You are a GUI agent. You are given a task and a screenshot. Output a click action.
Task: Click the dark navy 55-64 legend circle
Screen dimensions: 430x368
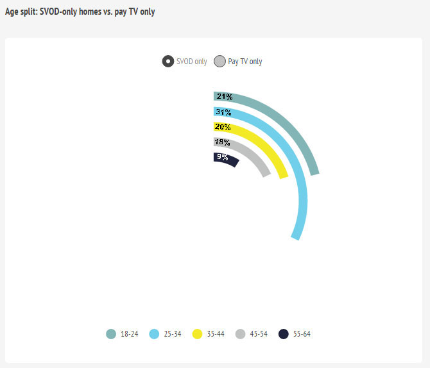[284, 334]
